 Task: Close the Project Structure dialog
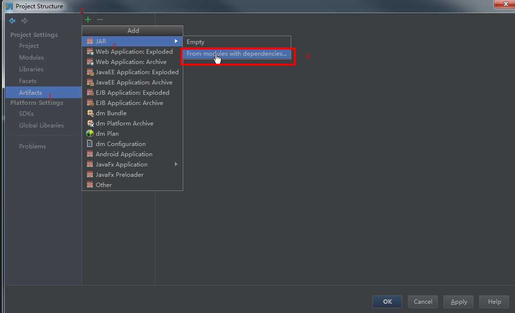pyautogui.click(x=505, y=4)
